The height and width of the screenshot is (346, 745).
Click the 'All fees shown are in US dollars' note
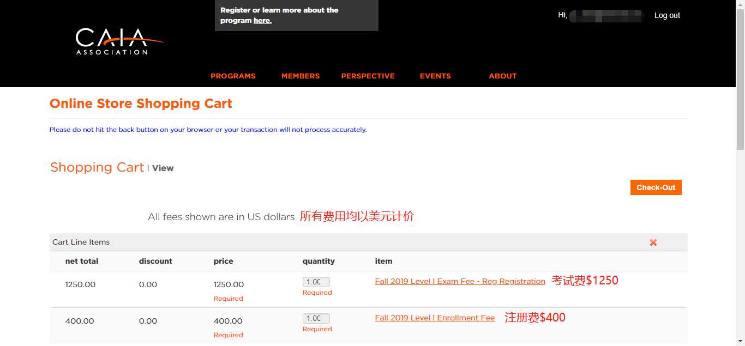221,217
